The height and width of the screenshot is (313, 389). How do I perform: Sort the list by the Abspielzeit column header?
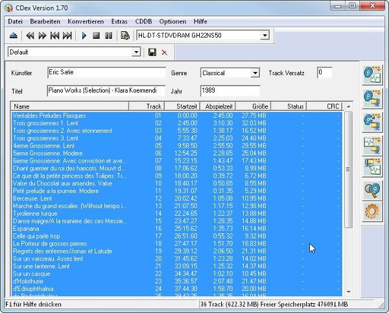click(217, 106)
